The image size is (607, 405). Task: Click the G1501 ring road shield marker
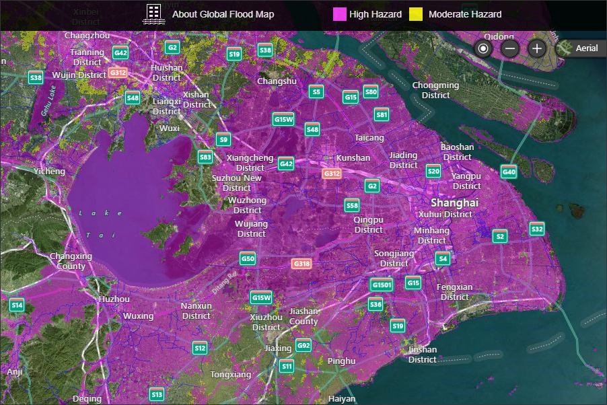[380, 285]
